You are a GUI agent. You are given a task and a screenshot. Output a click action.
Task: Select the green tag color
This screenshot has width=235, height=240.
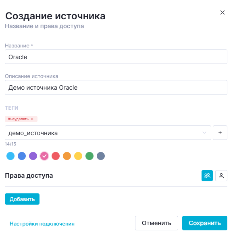89,156
